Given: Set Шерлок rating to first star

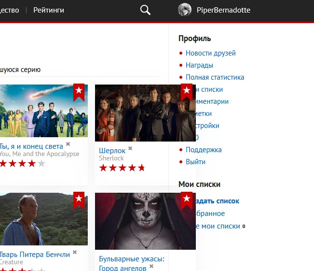Looking at the screenshot, I should pos(103,168).
